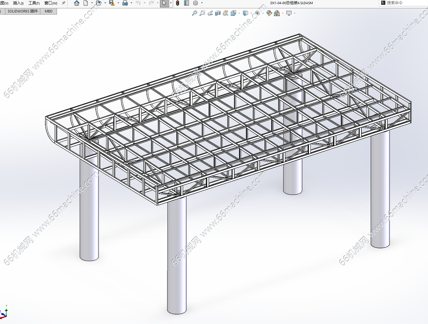Image resolution: width=428 pixels, height=324 pixels.
Task: Click Zoom to Fit in view toolbar
Action: [x=195, y=13]
